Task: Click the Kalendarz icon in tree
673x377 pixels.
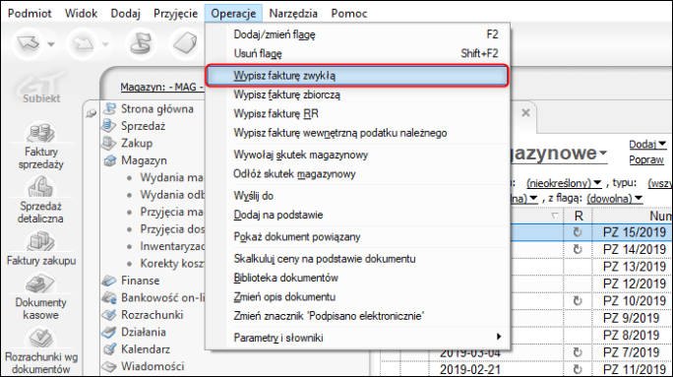Action: tap(110, 349)
